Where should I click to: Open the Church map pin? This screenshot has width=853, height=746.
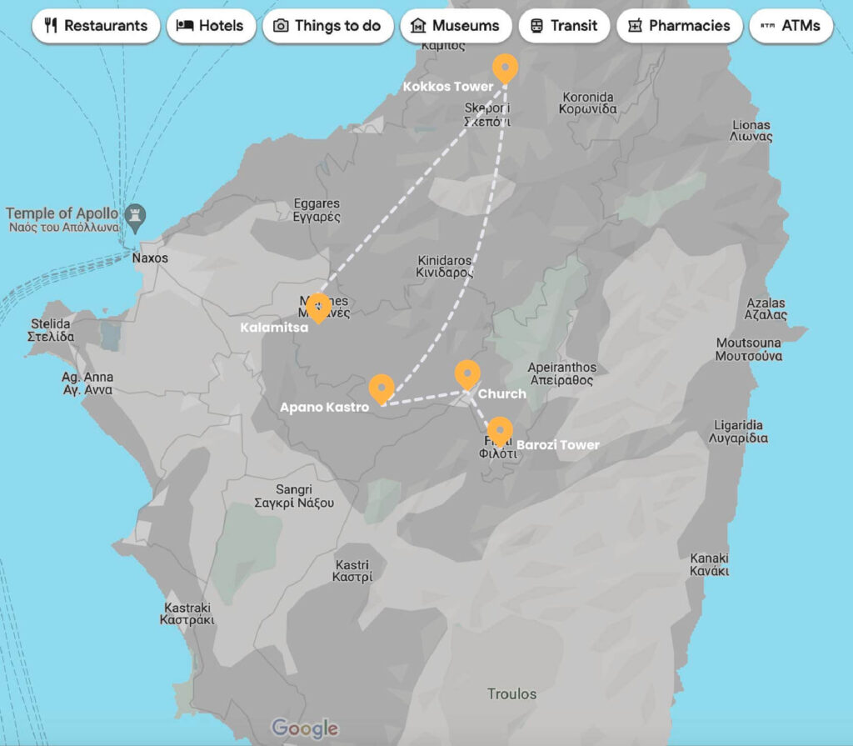click(x=467, y=374)
